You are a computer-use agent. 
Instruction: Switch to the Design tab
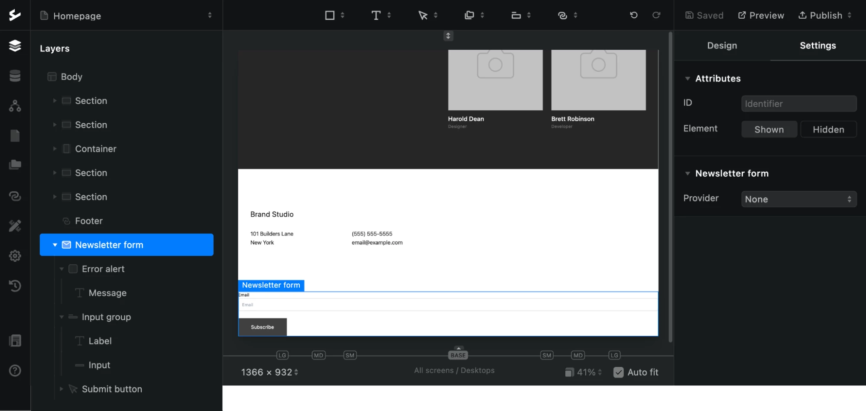tap(722, 45)
